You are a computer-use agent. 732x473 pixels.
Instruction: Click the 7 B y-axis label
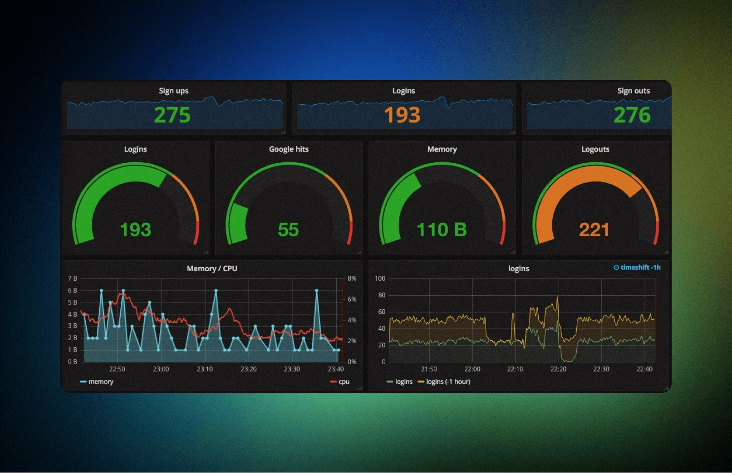click(x=73, y=278)
